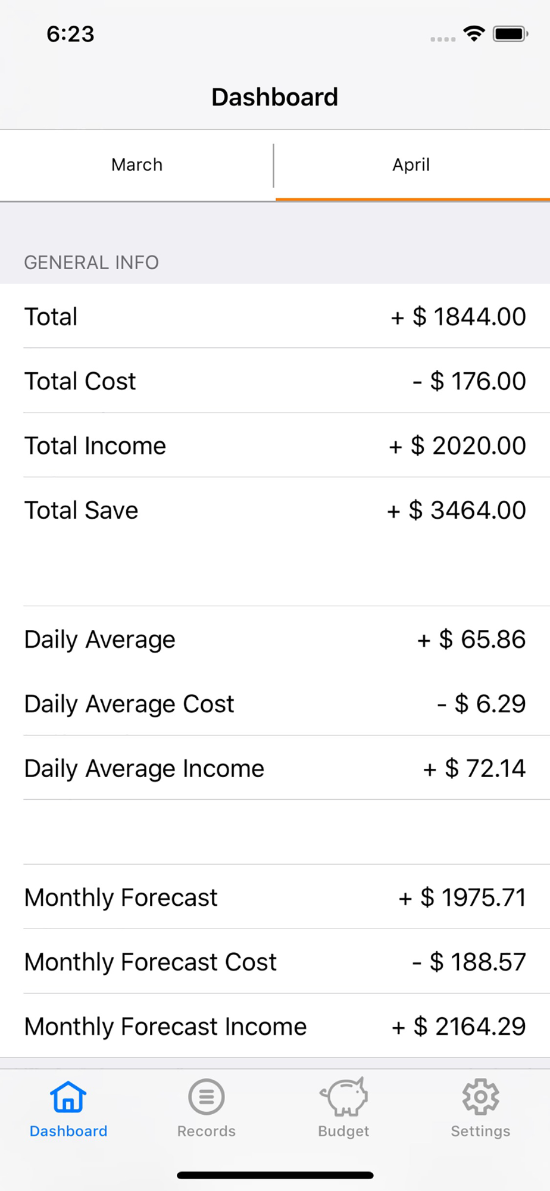This screenshot has width=550, height=1191.
Task: Open the Records list icon
Action: 206,1096
